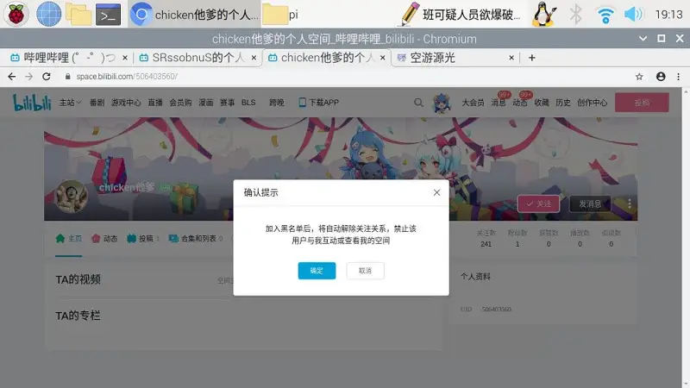Image resolution: width=690 pixels, height=388 pixels.
Task: Open 创作中心
Action: [592, 103]
